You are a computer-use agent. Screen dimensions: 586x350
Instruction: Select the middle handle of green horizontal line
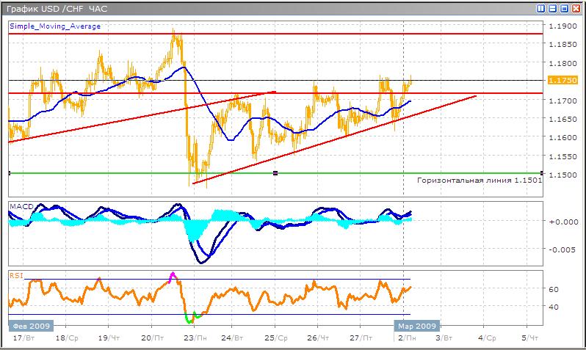(x=275, y=173)
